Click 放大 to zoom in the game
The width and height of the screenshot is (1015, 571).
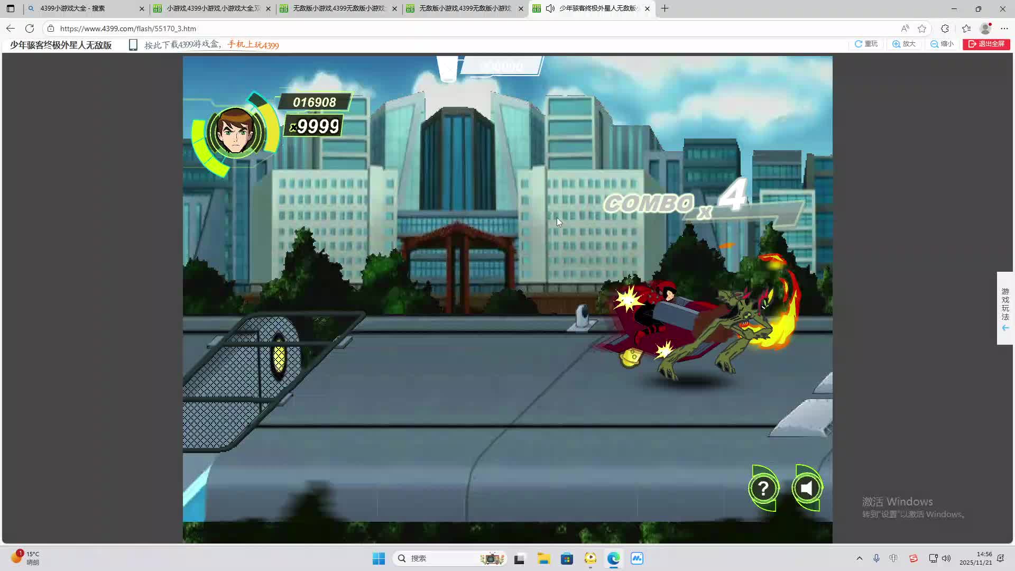(904, 44)
